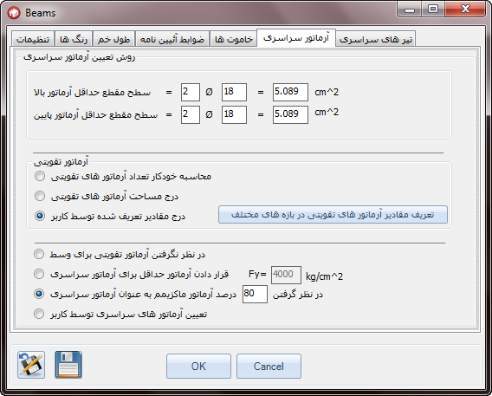Select 'درج مقادیر تعریف شده توسط کاربر' radio

[x=40, y=216]
